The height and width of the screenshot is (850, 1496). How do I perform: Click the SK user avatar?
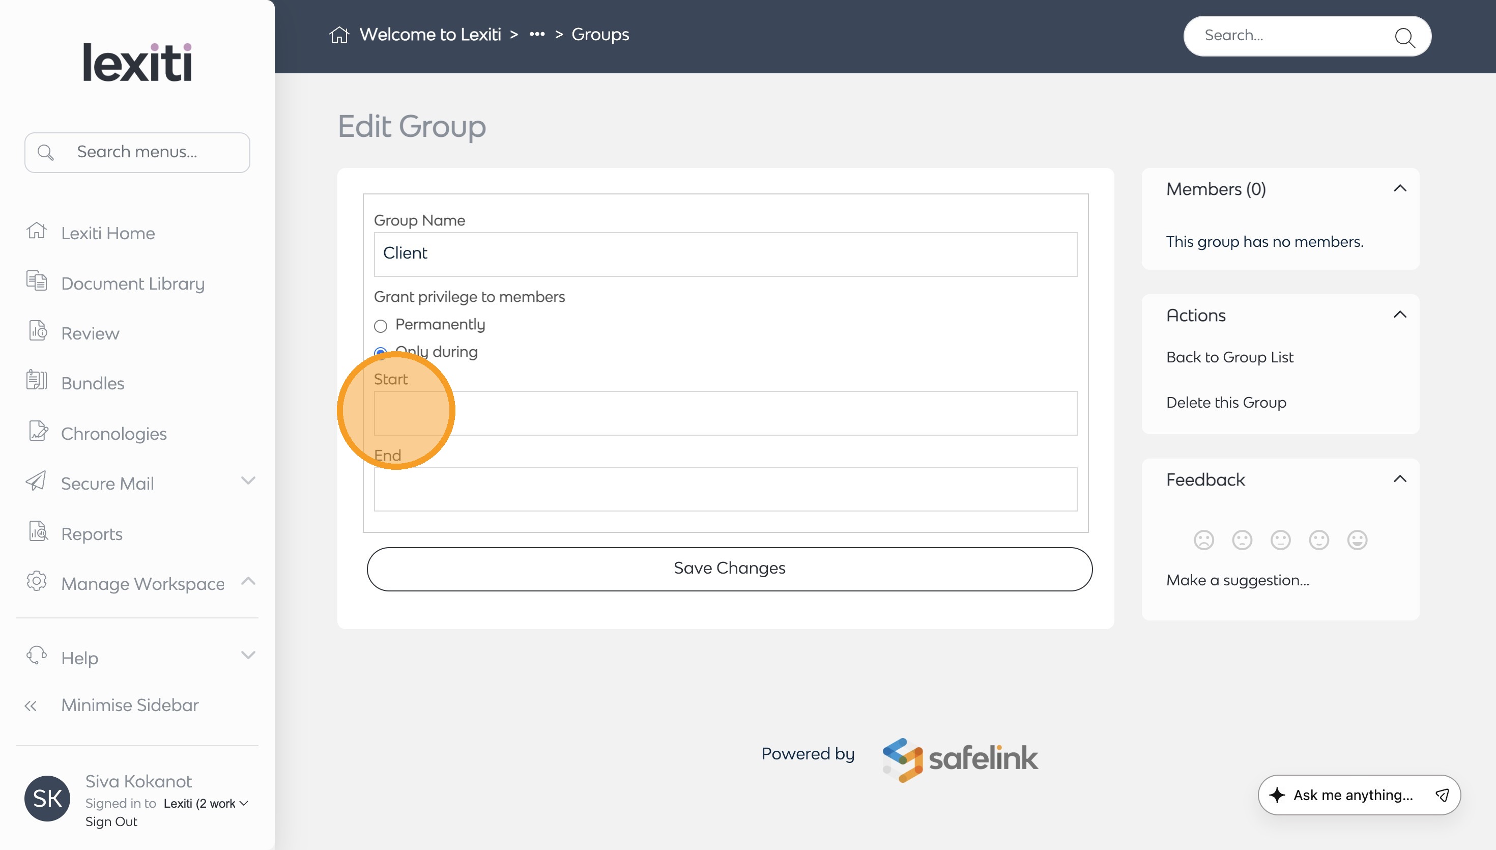click(x=47, y=798)
